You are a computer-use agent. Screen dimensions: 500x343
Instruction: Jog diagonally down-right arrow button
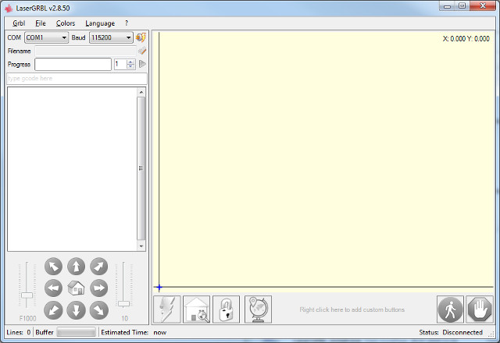click(99, 310)
